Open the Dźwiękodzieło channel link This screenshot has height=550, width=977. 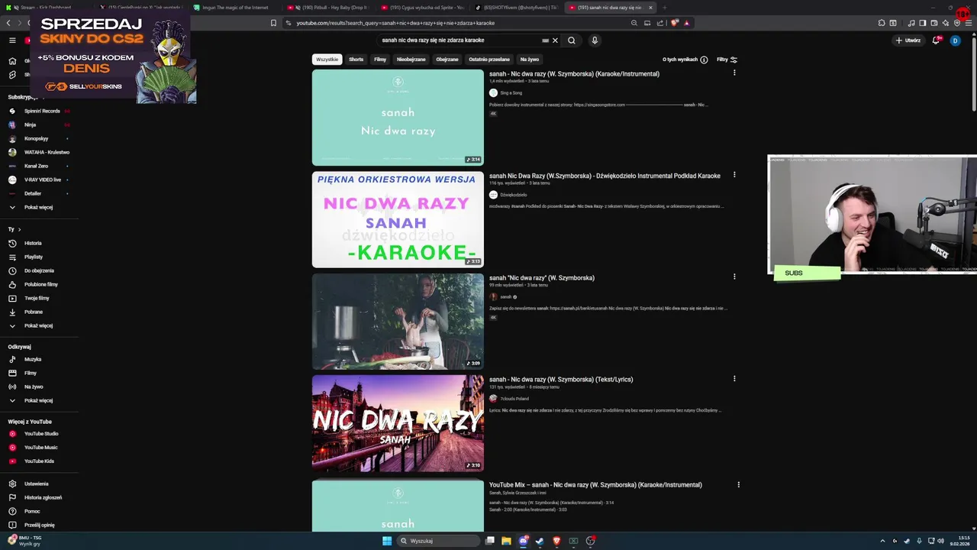click(514, 195)
